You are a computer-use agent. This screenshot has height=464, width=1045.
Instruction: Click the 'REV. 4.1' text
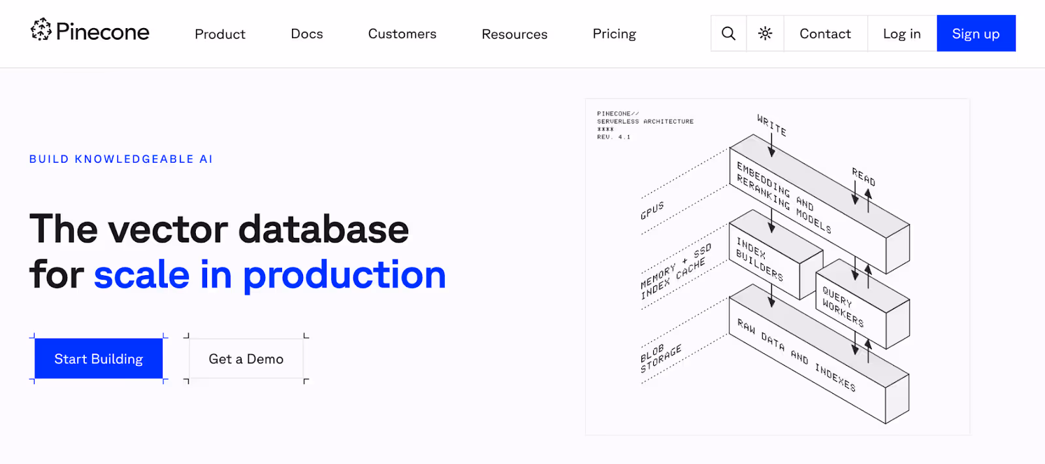[614, 137]
